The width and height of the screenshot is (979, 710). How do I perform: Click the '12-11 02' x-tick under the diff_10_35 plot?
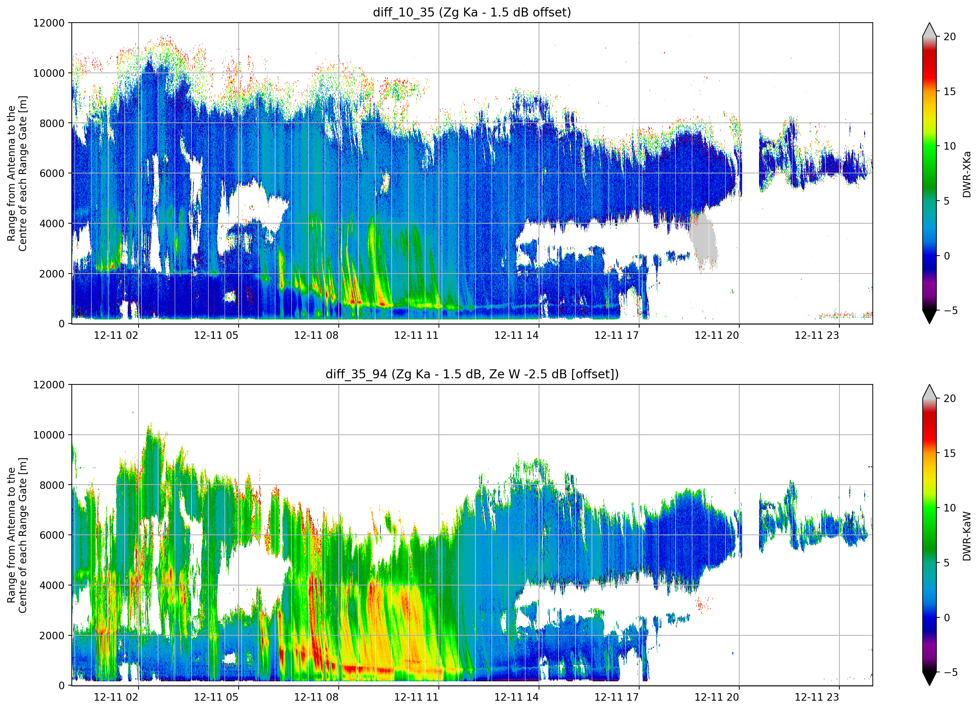click(116, 335)
